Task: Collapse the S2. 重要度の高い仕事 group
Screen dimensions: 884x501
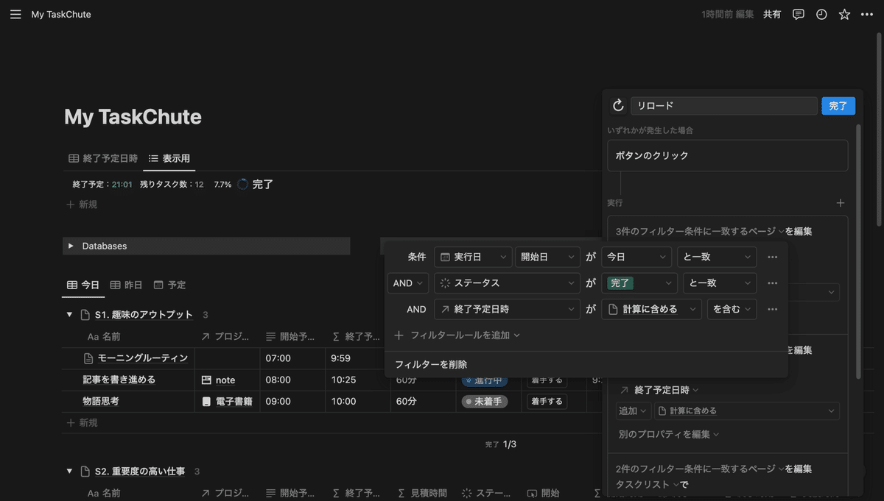Action: click(69, 472)
